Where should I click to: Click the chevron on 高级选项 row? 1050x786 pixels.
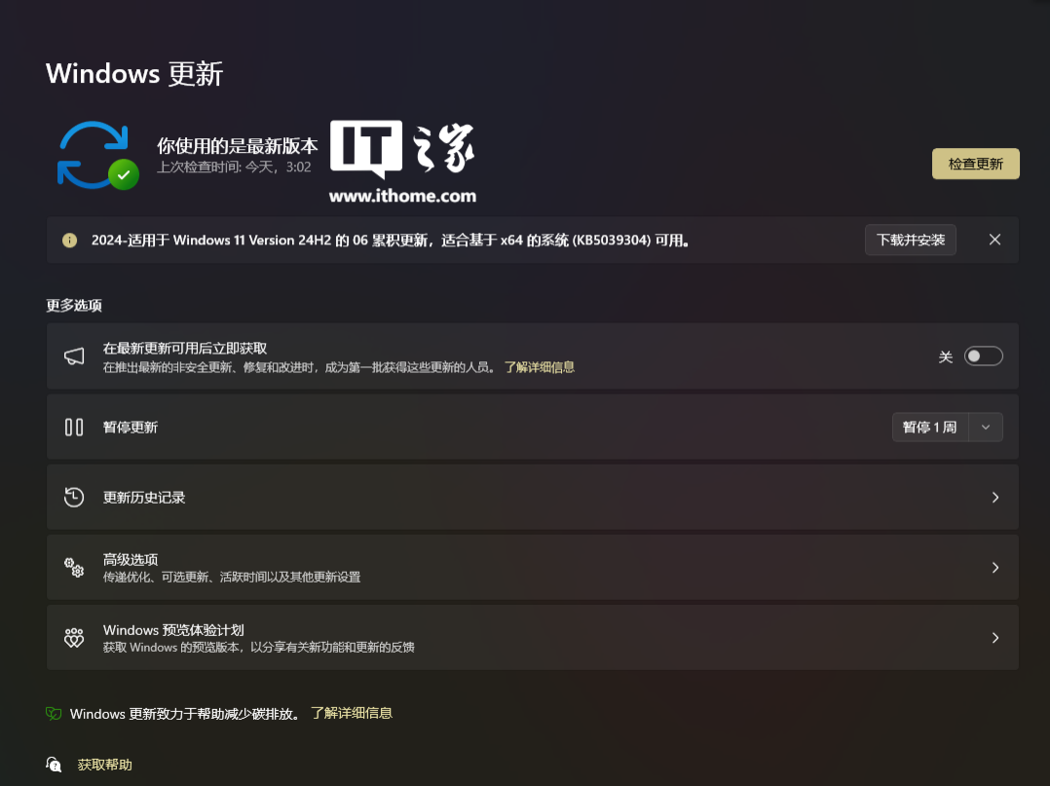click(x=995, y=567)
